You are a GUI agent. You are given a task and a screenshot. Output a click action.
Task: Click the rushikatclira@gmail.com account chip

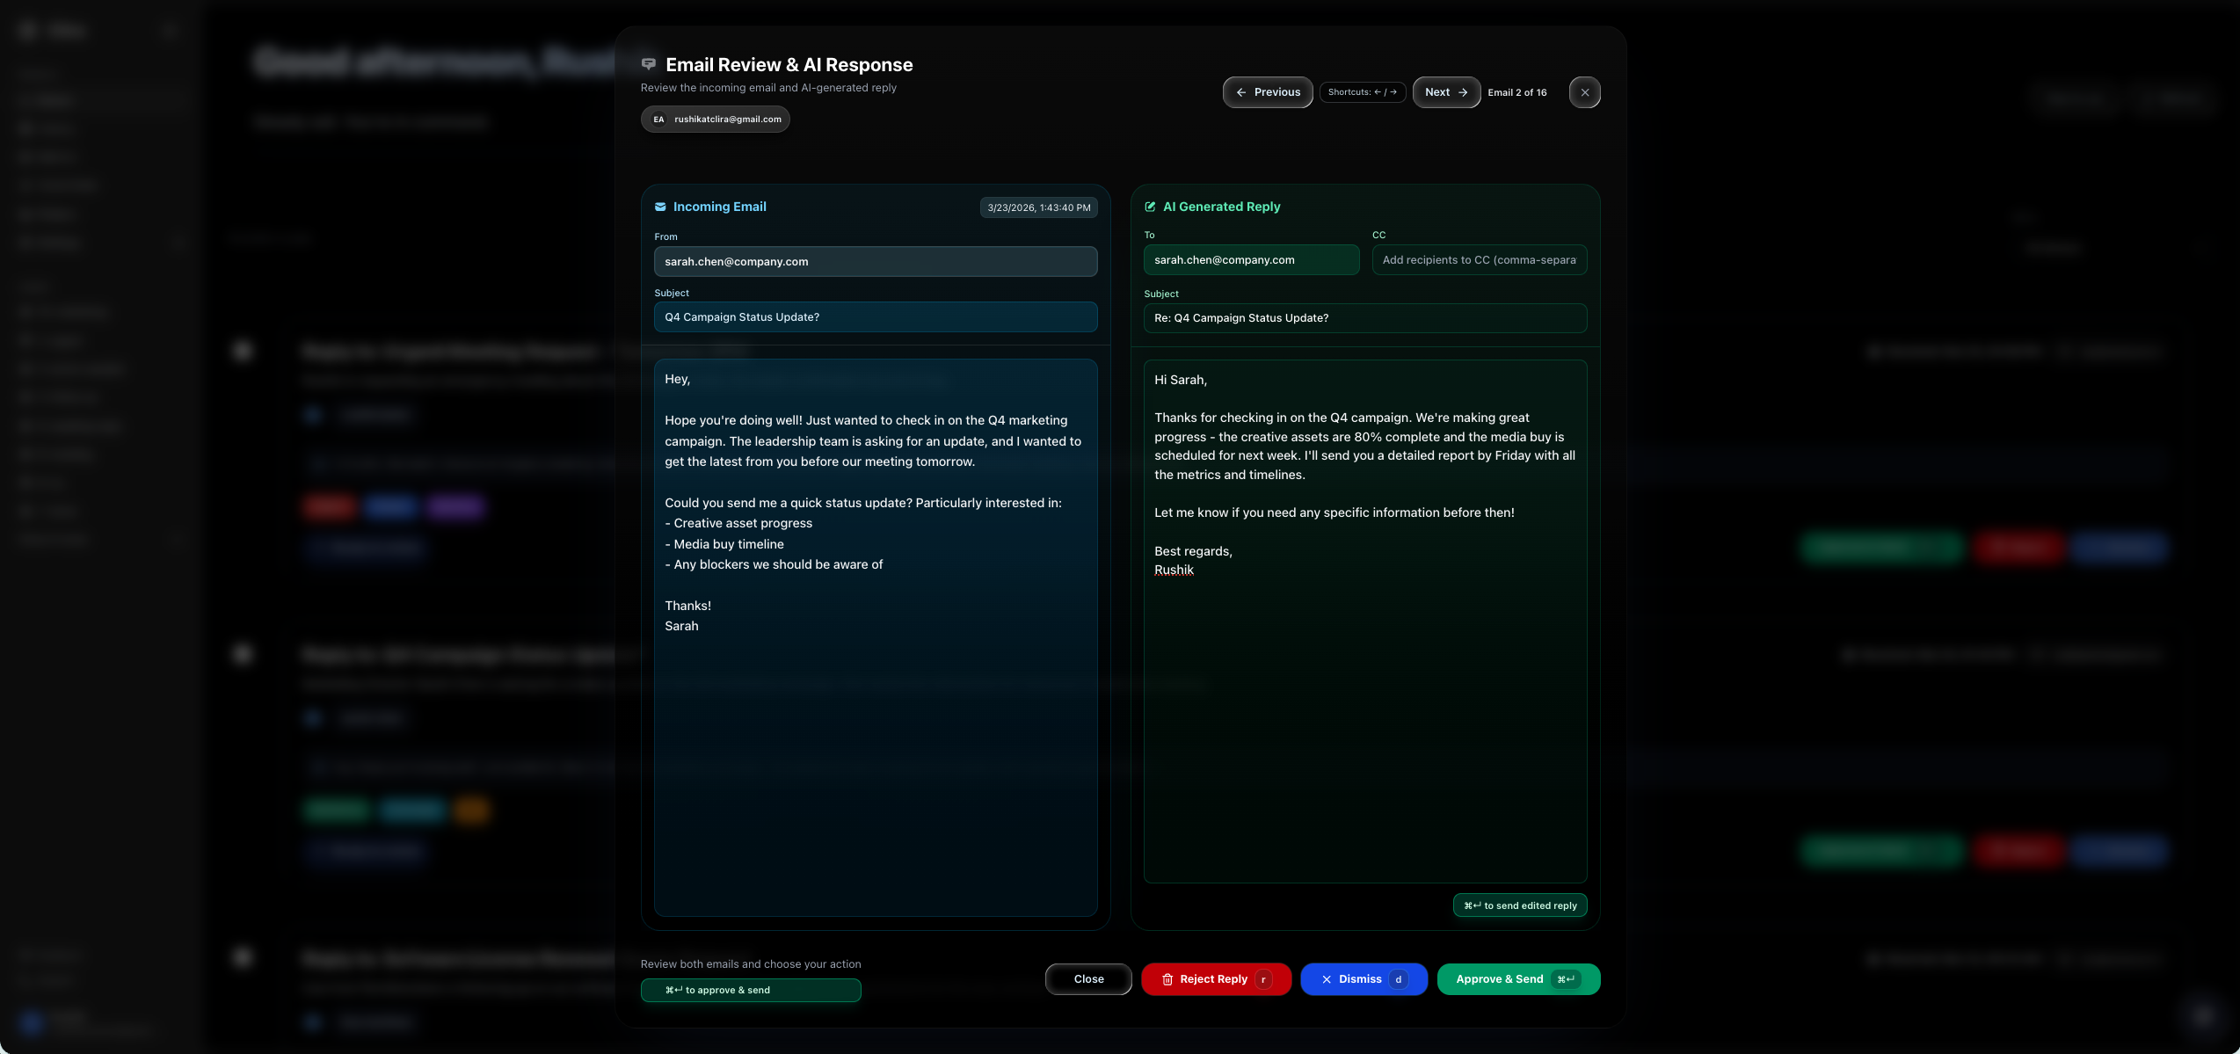pyautogui.click(x=727, y=120)
